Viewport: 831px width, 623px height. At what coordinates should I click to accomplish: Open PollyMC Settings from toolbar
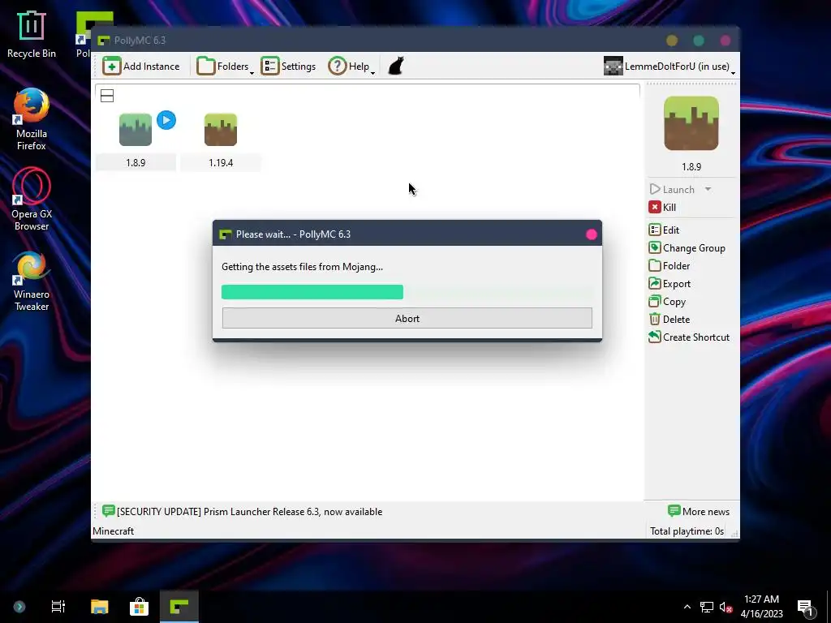tap(289, 67)
